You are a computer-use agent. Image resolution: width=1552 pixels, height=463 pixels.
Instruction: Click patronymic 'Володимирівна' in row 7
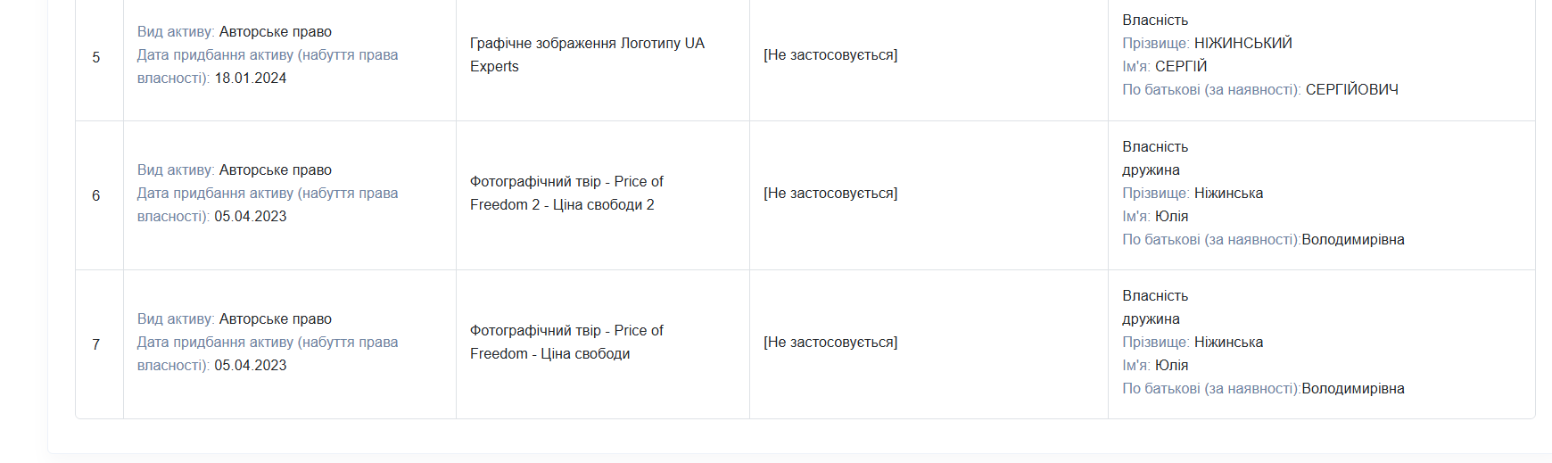(x=1352, y=389)
